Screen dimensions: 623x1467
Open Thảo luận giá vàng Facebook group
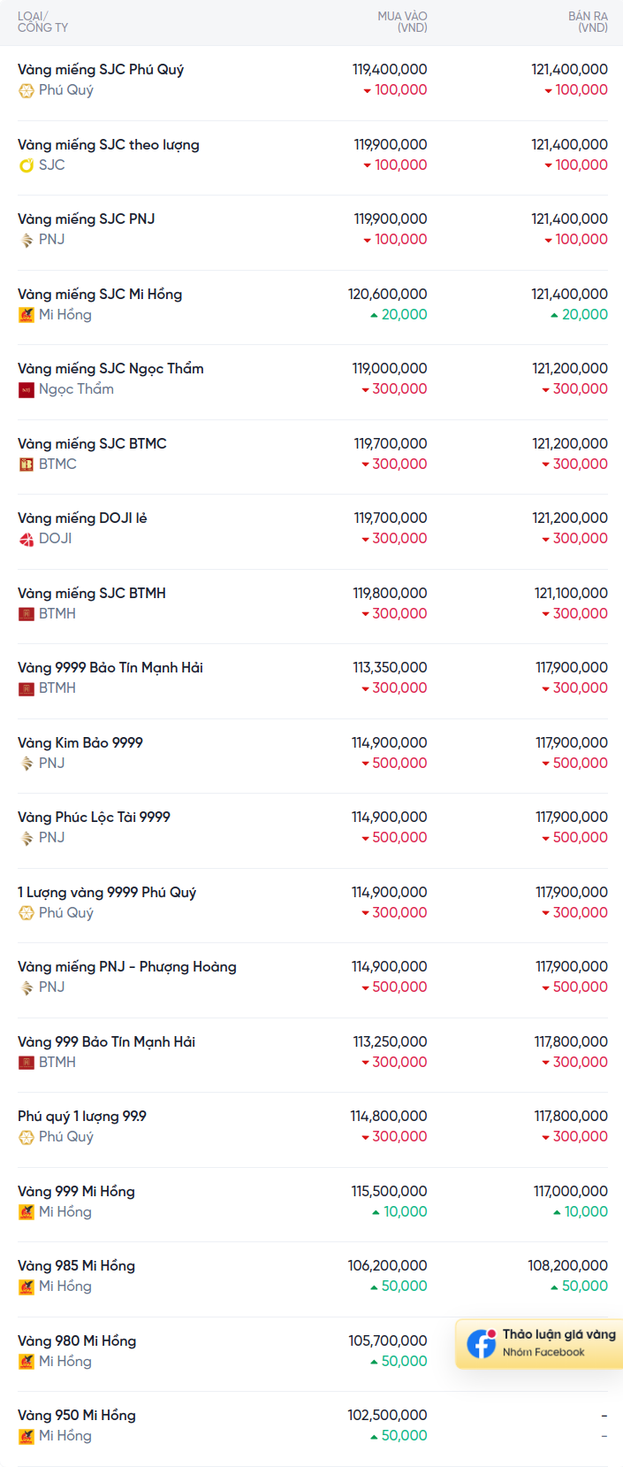pos(540,1343)
